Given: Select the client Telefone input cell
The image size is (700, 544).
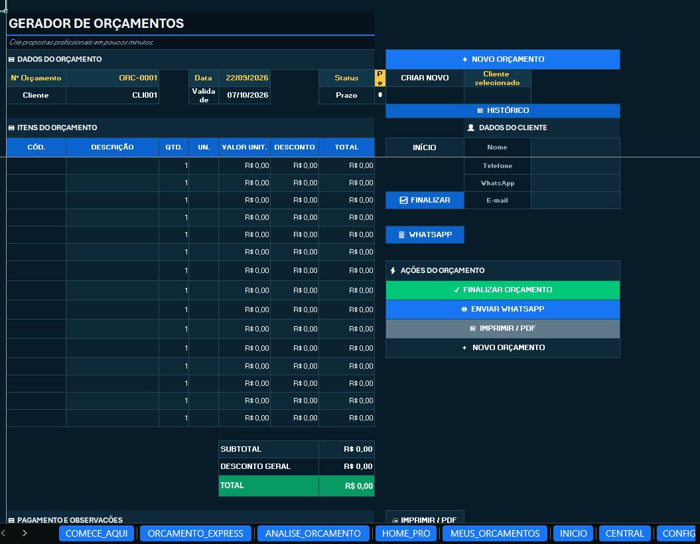Looking at the screenshot, I should (575, 166).
